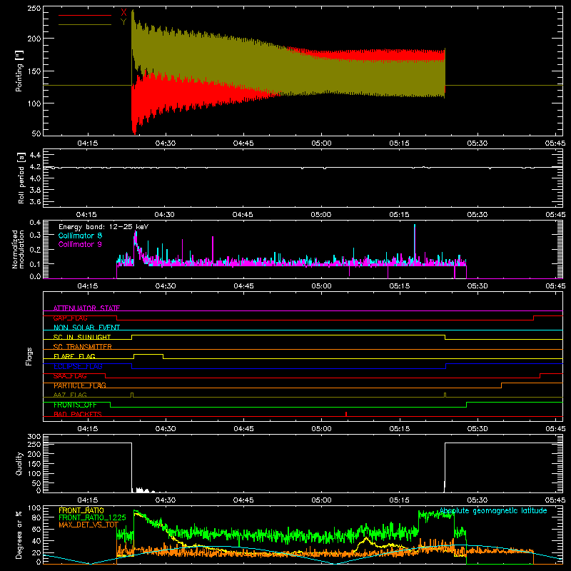Click the '4.4' tick on Roll period axis

point(35,155)
